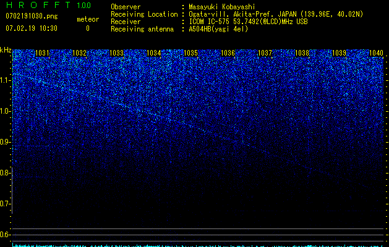Click time marker 1037
389x247 pixels.
[x=265, y=53]
